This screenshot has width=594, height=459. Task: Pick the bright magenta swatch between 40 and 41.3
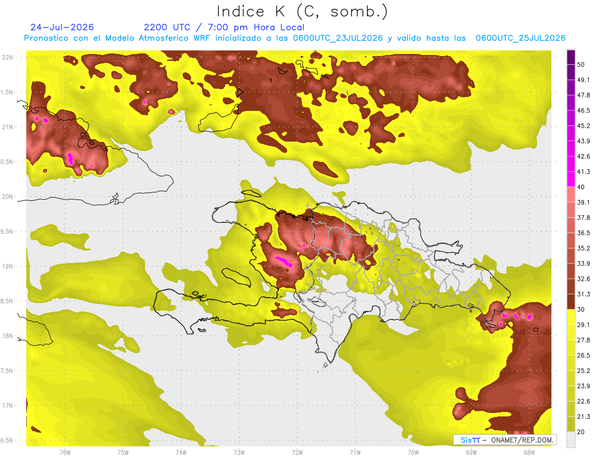point(571,179)
